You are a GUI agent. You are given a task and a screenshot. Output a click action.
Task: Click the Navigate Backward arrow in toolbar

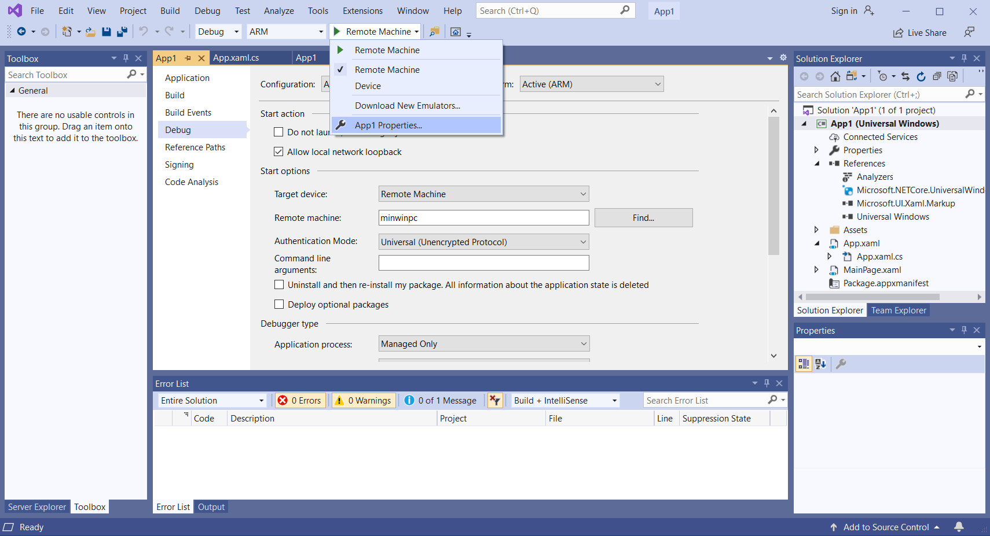[x=21, y=32]
